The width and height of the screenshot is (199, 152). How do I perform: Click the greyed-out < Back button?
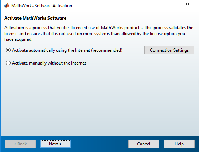pyautogui.click(x=20, y=144)
